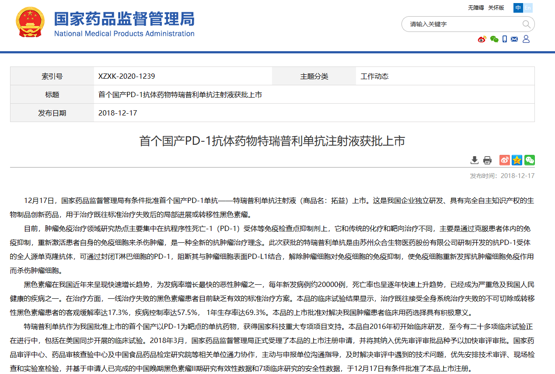Share article to QQ Zone star icon
Image resolution: width=555 pixels, height=374 pixels.
(x=517, y=160)
